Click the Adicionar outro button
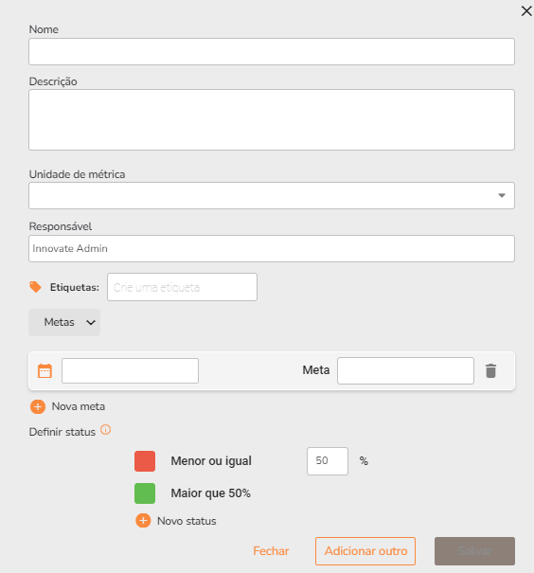 (365, 551)
